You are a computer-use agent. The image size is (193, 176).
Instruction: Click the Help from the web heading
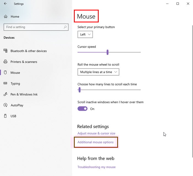[96, 159]
